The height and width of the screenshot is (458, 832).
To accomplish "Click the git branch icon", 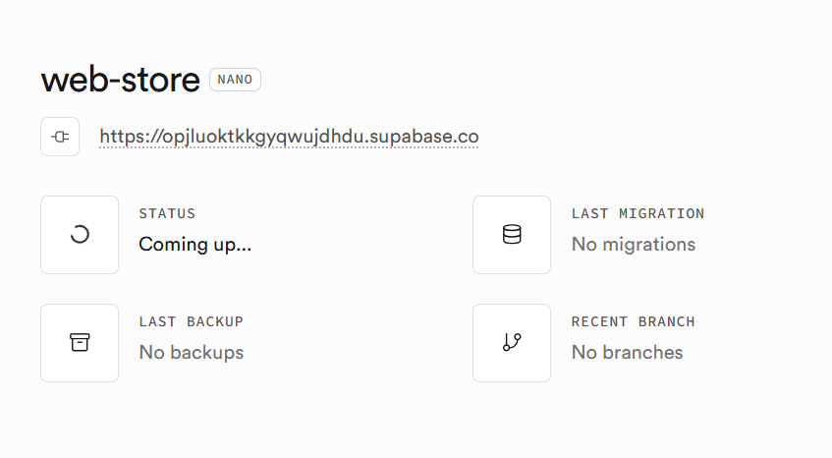I will click(x=512, y=342).
